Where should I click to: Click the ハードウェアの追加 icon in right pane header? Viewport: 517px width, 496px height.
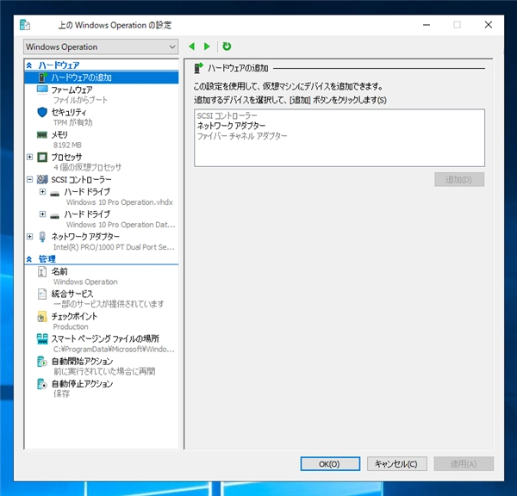tap(198, 68)
